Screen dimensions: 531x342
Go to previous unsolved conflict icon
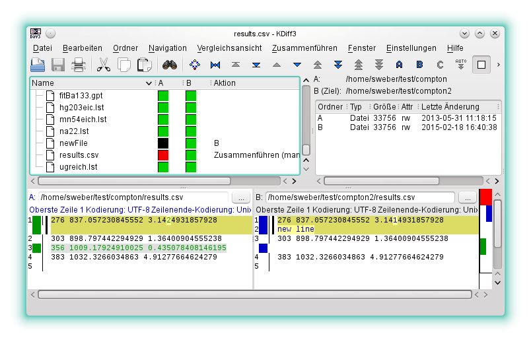pos(358,65)
